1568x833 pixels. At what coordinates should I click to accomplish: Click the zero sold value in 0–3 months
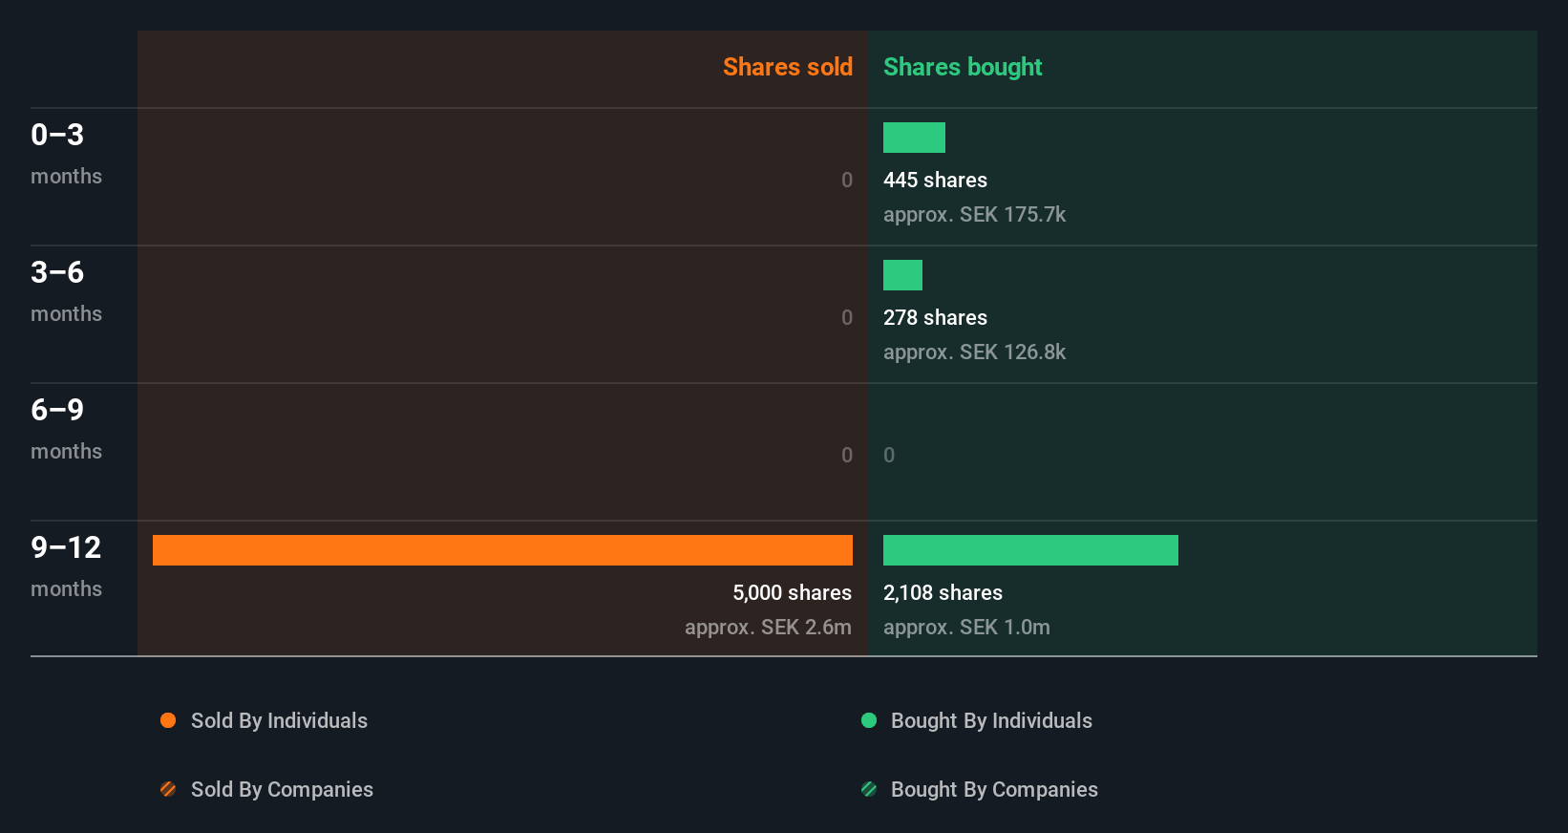847,180
